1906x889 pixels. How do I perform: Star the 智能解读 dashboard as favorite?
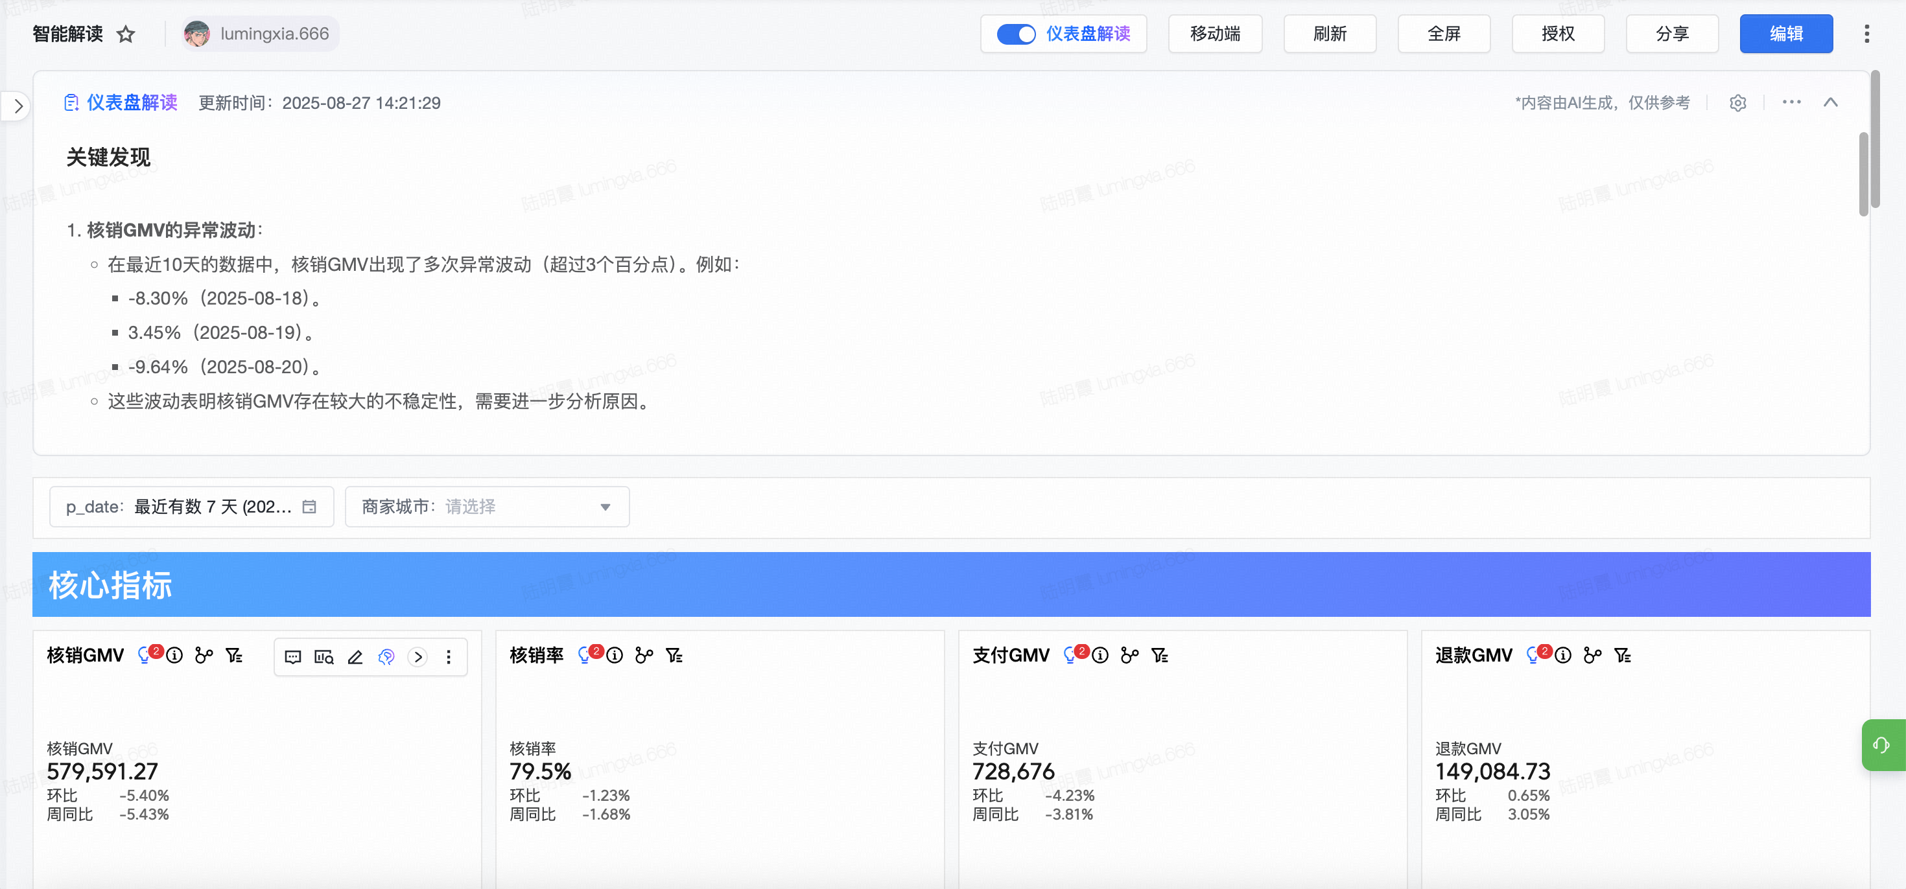point(126,34)
